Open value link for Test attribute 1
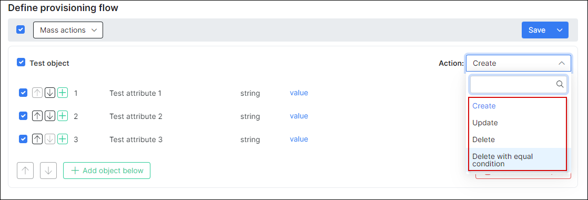The image size is (588, 200). (x=299, y=93)
